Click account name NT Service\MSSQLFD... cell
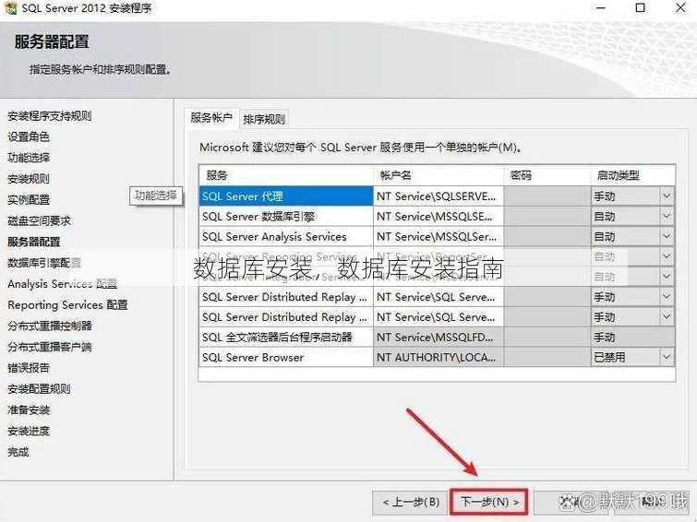Screen dimensions: 697x522 click(x=439, y=337)
